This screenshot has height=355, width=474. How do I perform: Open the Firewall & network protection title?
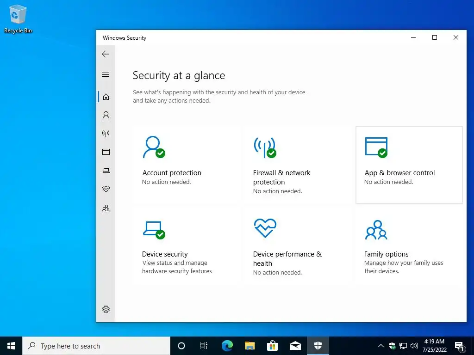[x=281, y=177]
